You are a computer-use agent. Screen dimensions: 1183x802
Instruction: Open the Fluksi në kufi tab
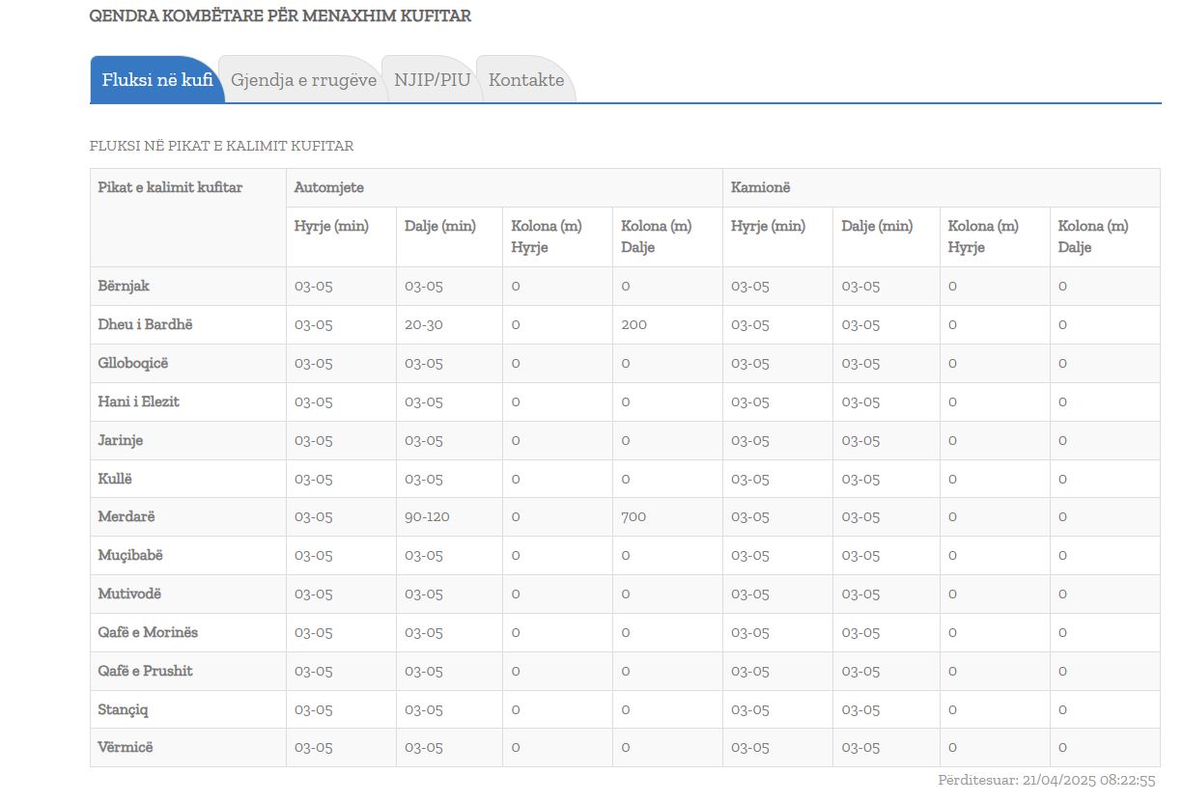click(156, 80)
